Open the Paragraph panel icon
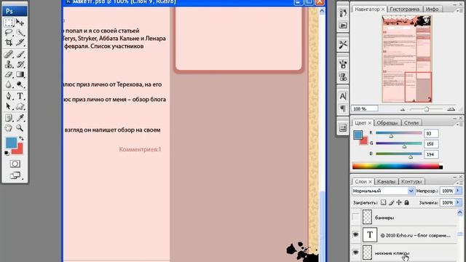The image size is (466, 262). click(343, 108)
